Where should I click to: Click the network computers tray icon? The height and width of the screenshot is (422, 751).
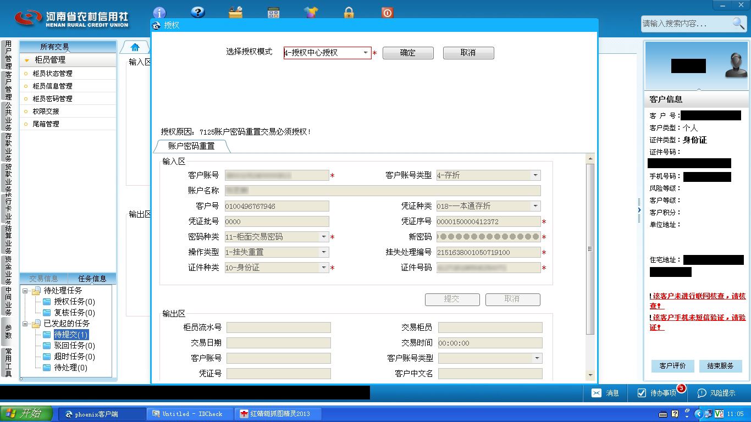coord(709,414)
